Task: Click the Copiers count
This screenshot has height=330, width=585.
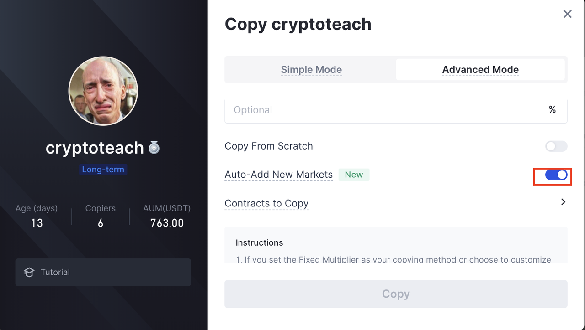Action: click(101, 223)
